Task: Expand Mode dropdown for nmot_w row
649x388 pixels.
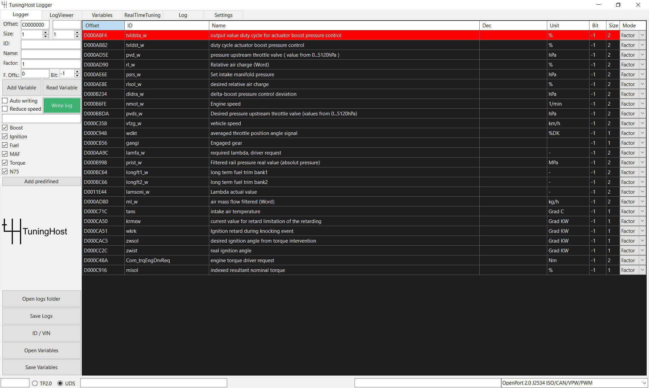Action: [642, 104]
